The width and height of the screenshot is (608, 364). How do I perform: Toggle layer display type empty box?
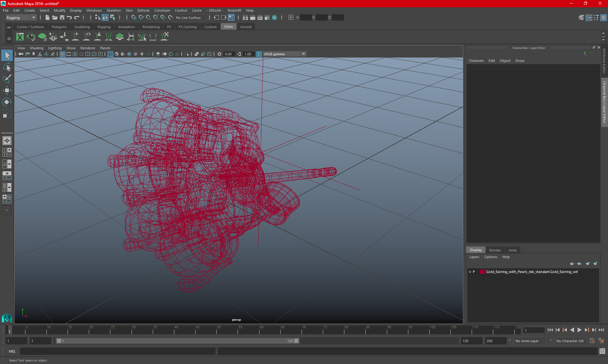click(x=478, y=272)
